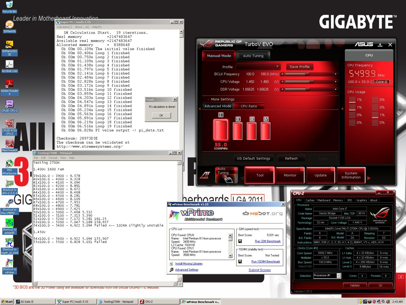
Task: Click the Auto Tuning hand icon in AI Suite
Action: point(226,175)
